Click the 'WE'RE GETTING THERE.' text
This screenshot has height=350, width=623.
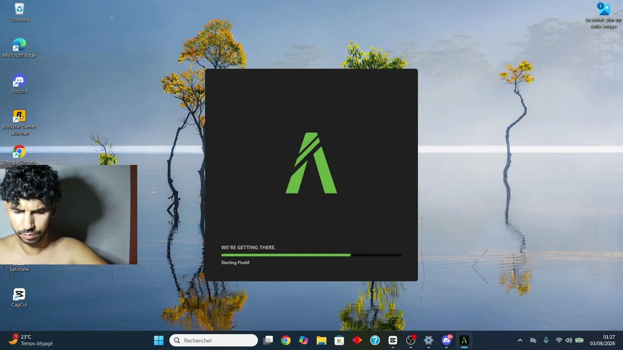pyautogui.click(x=248, y=247)
